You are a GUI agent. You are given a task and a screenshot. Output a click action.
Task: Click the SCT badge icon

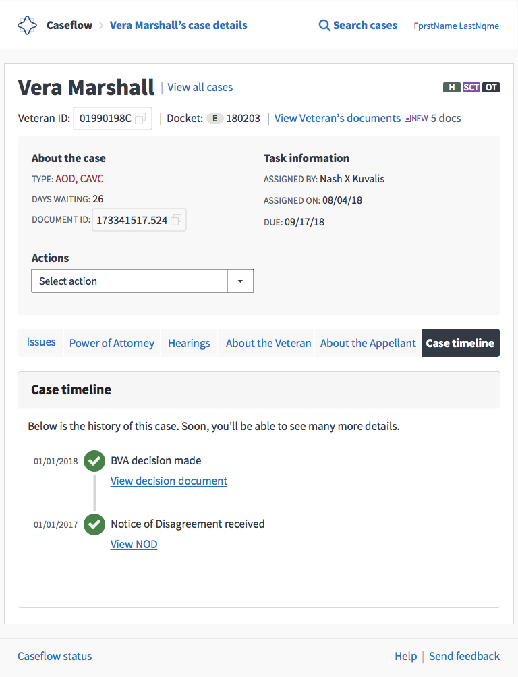[471, 87]
